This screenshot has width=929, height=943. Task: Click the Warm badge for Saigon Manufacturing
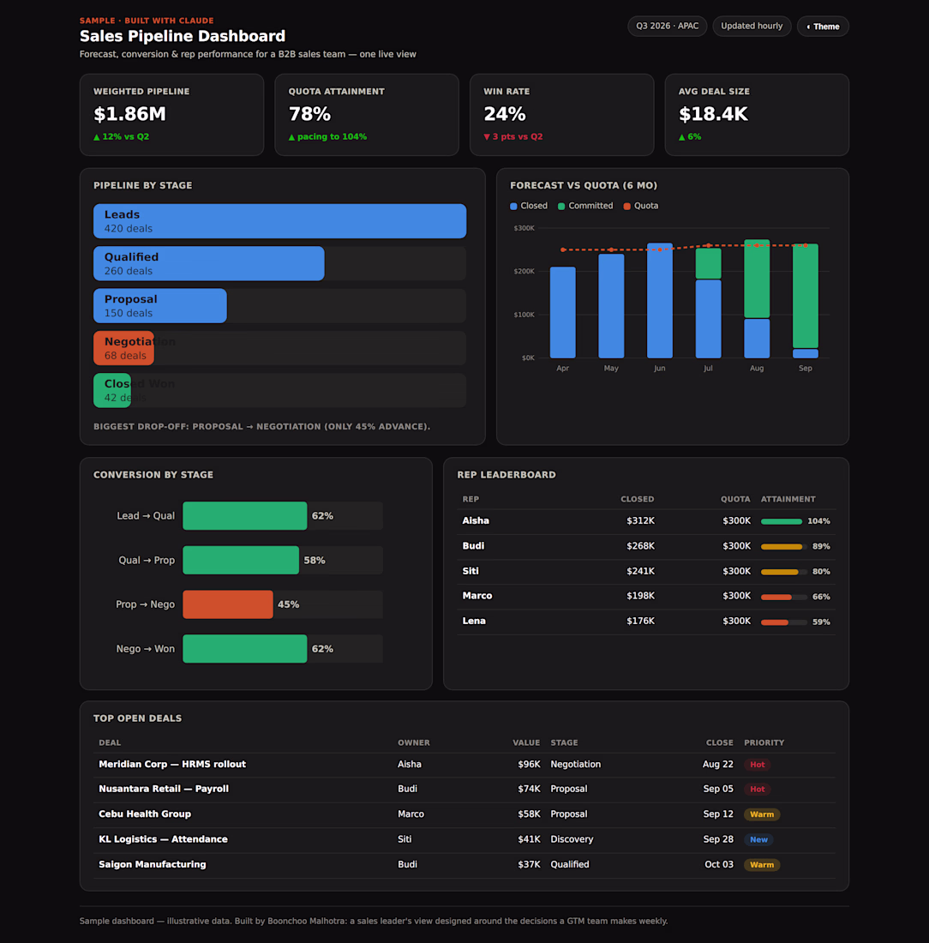(x=762, y=865)
